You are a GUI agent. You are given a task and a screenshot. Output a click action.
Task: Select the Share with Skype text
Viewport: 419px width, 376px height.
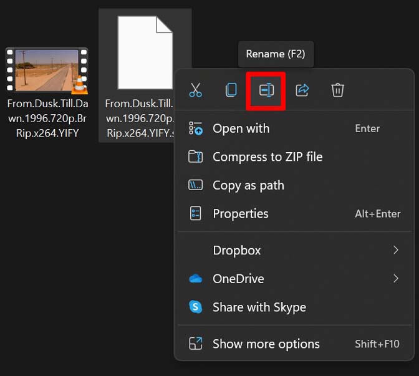pos(259,307)
